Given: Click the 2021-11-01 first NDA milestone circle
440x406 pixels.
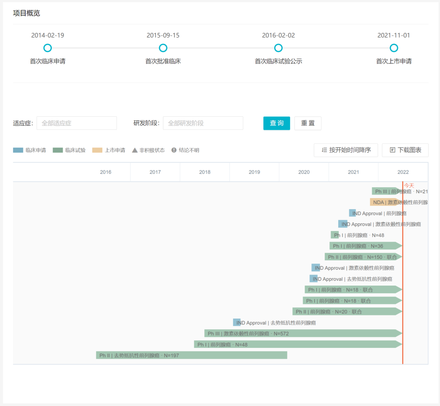Looking at the screenshot, I should tap(394, 48).
